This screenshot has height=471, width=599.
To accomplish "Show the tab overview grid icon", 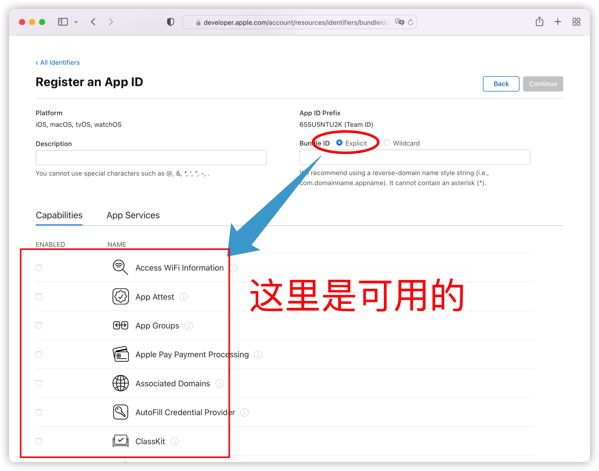I will tap(576, 22).
